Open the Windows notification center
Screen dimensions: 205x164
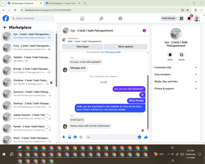[x=200, y=154]
